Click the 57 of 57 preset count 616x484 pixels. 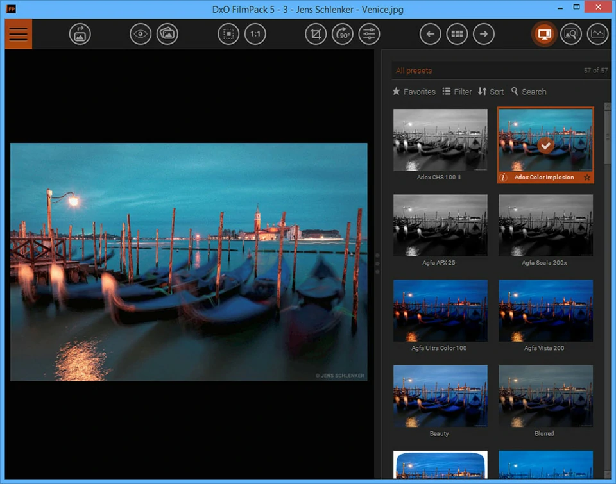pos(595,71)
